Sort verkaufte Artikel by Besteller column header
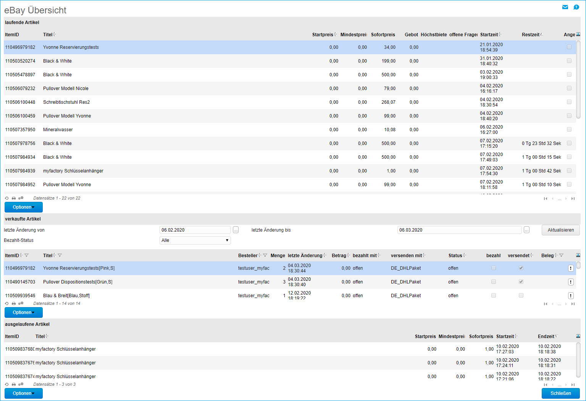 pyautogui.click(x=248, y=256)
